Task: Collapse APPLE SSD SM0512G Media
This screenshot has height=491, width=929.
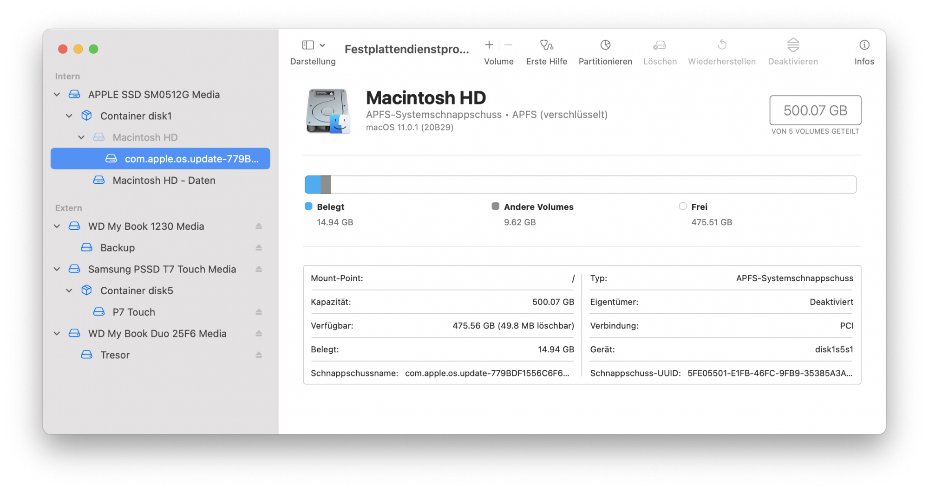Action: pos(57,95)
